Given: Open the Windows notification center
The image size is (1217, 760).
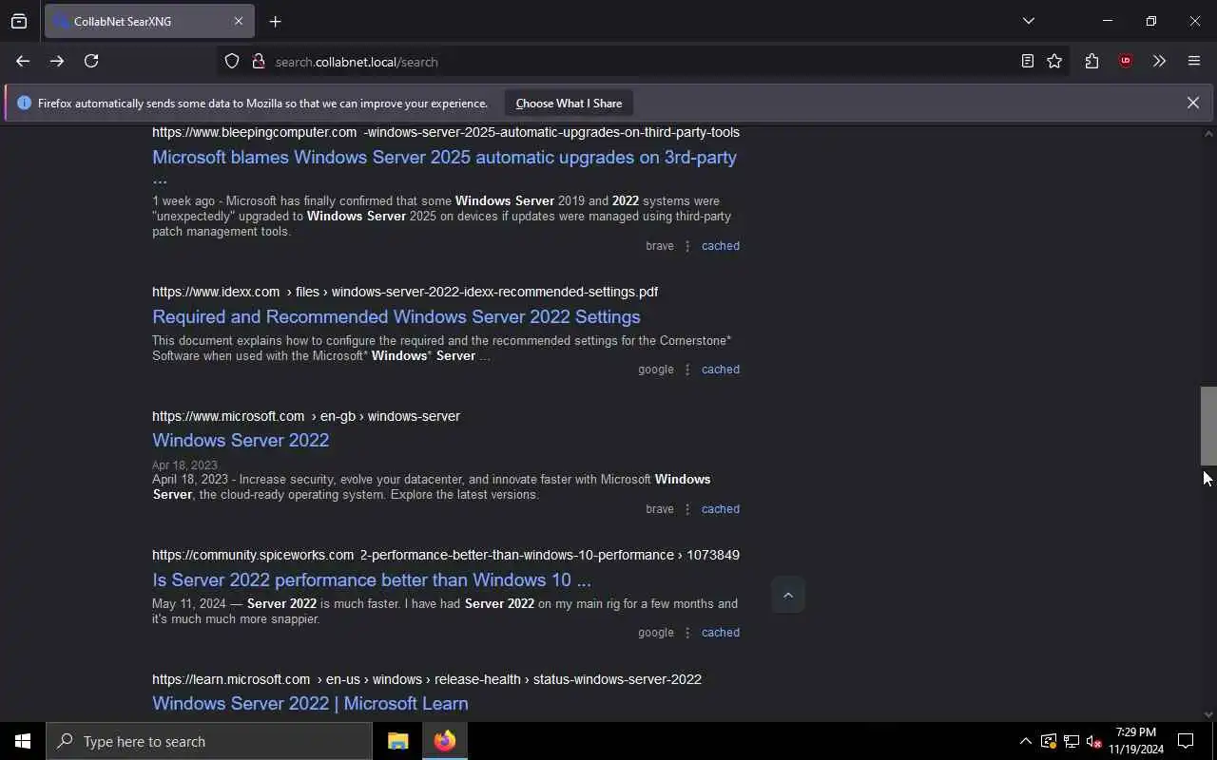Looking at the screenshot, I should tap(1186, 741).
